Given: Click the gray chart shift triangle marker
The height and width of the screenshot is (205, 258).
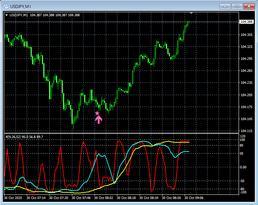Looking at the screenshot, I should point(191,13).
